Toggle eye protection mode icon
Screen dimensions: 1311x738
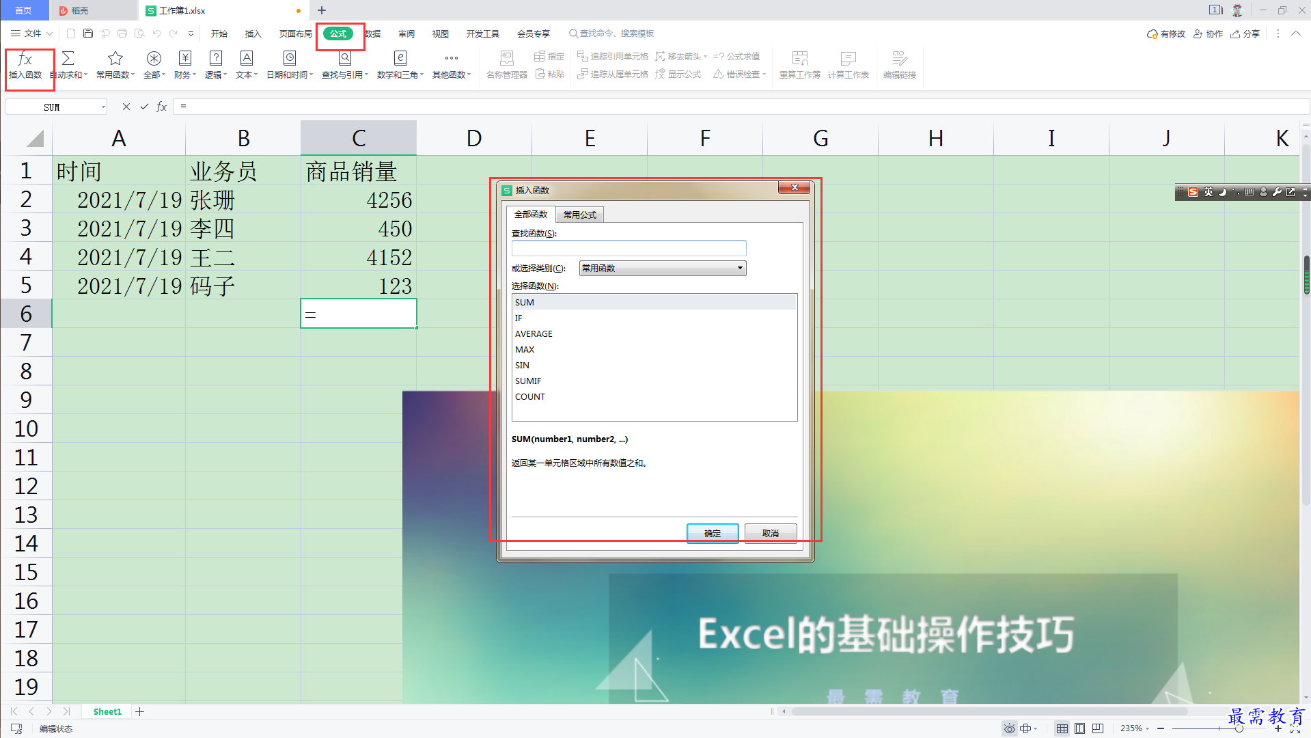(1009, 728)
